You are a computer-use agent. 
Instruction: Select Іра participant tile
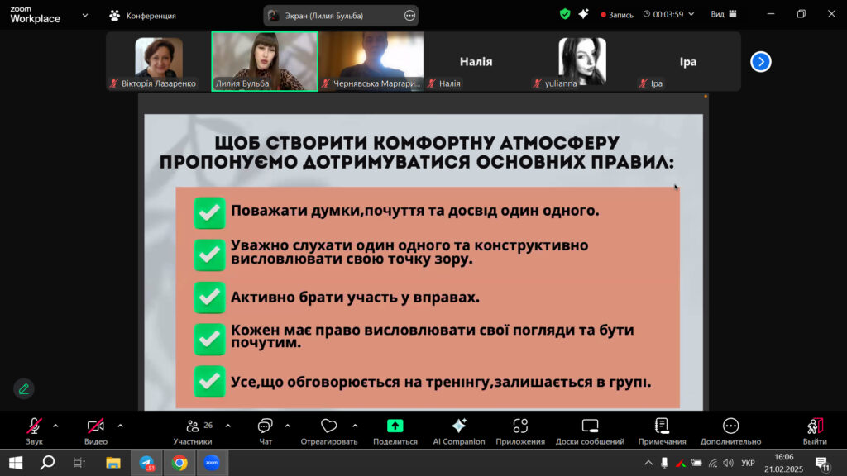click(x=687, y=61)
